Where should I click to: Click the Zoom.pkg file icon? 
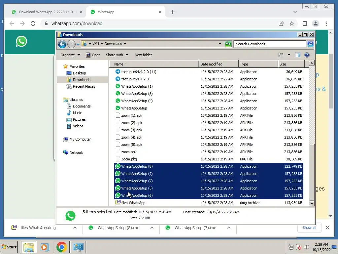(x=118, y=159)
